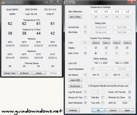Toggle the GPU Display checkbox
137x115 pixels.
click(x=85, y=48)
